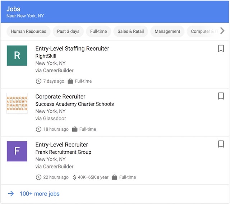
Task: Click the purple F Frank Recruitment logo
Action: (x=17, y=151)
